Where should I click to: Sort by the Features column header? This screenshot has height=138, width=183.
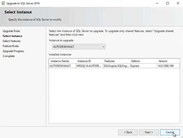[116, 61]
